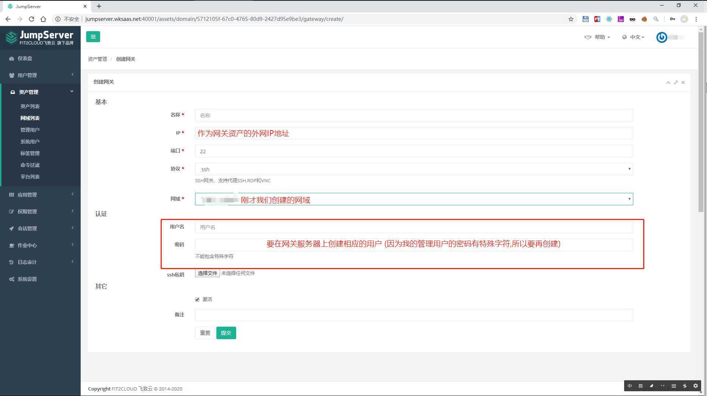This screenshot has width=707, height=396.
Task: Click the FE extension icon
Action: point(597,19)
